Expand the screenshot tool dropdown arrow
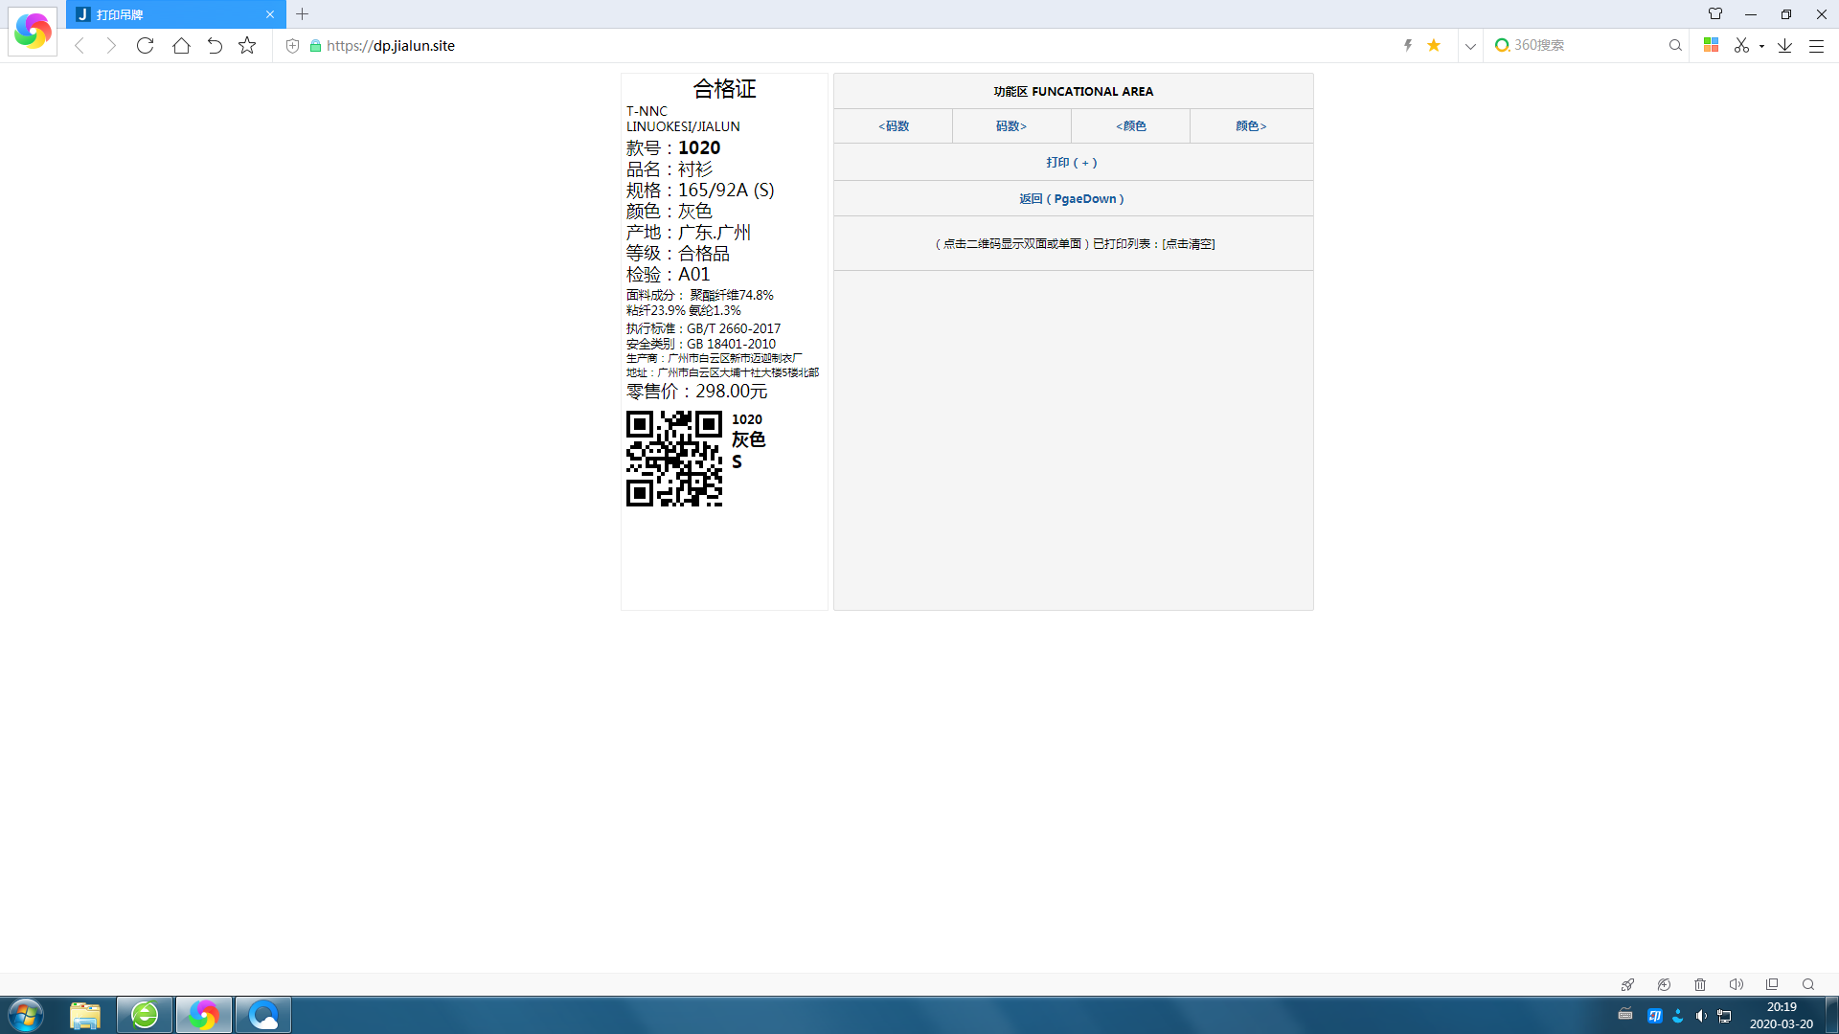1839x1034 pixels. pyautogui.click(x=1761, y=46)
